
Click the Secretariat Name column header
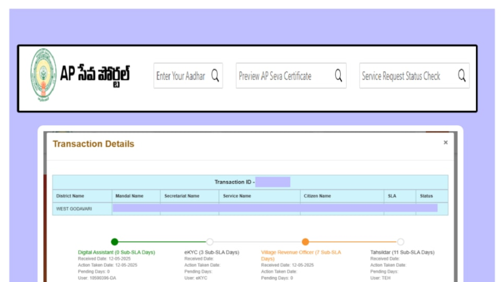[x=182, y=196]
